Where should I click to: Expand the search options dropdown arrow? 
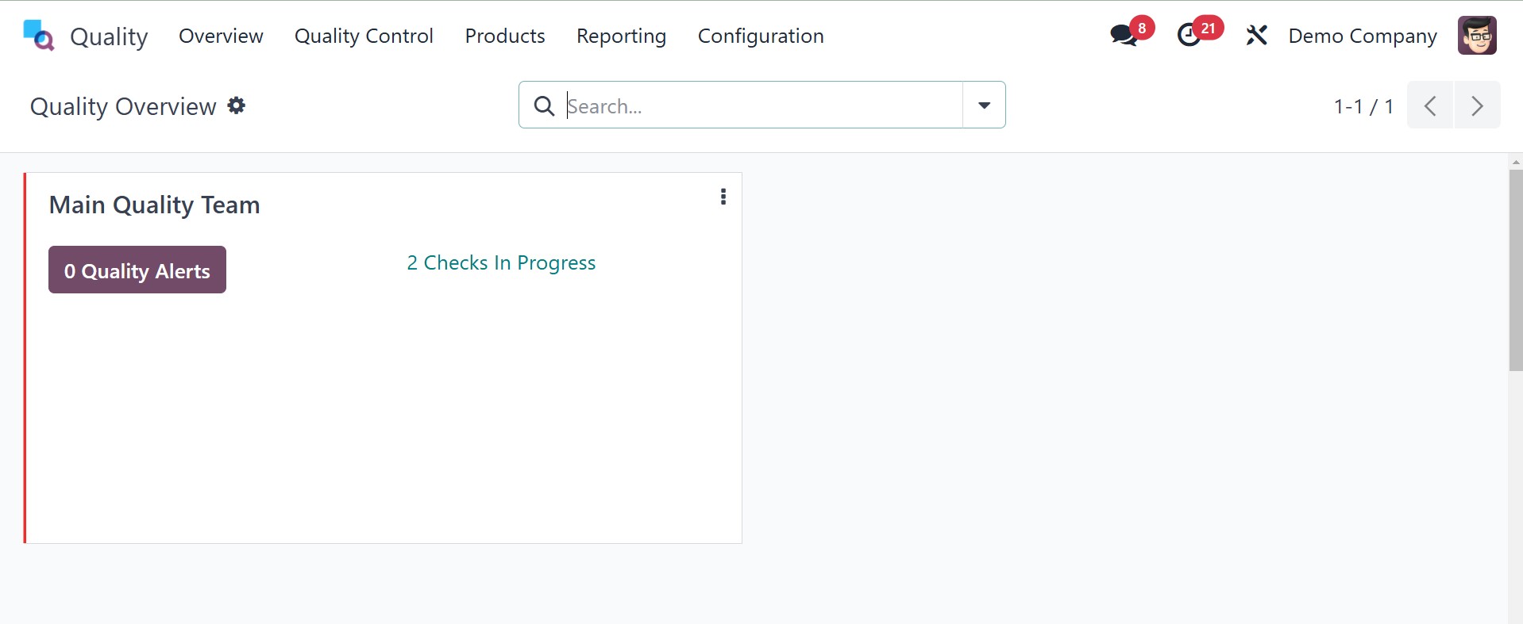click(x=984, y=105)
